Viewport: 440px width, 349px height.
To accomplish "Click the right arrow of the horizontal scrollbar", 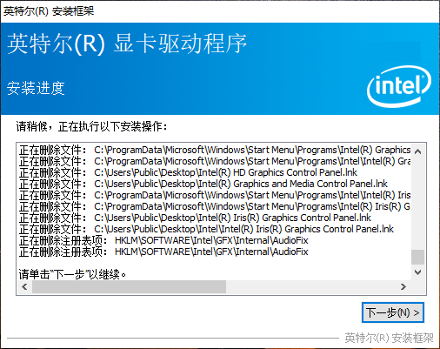I will (x=403, y=287).
